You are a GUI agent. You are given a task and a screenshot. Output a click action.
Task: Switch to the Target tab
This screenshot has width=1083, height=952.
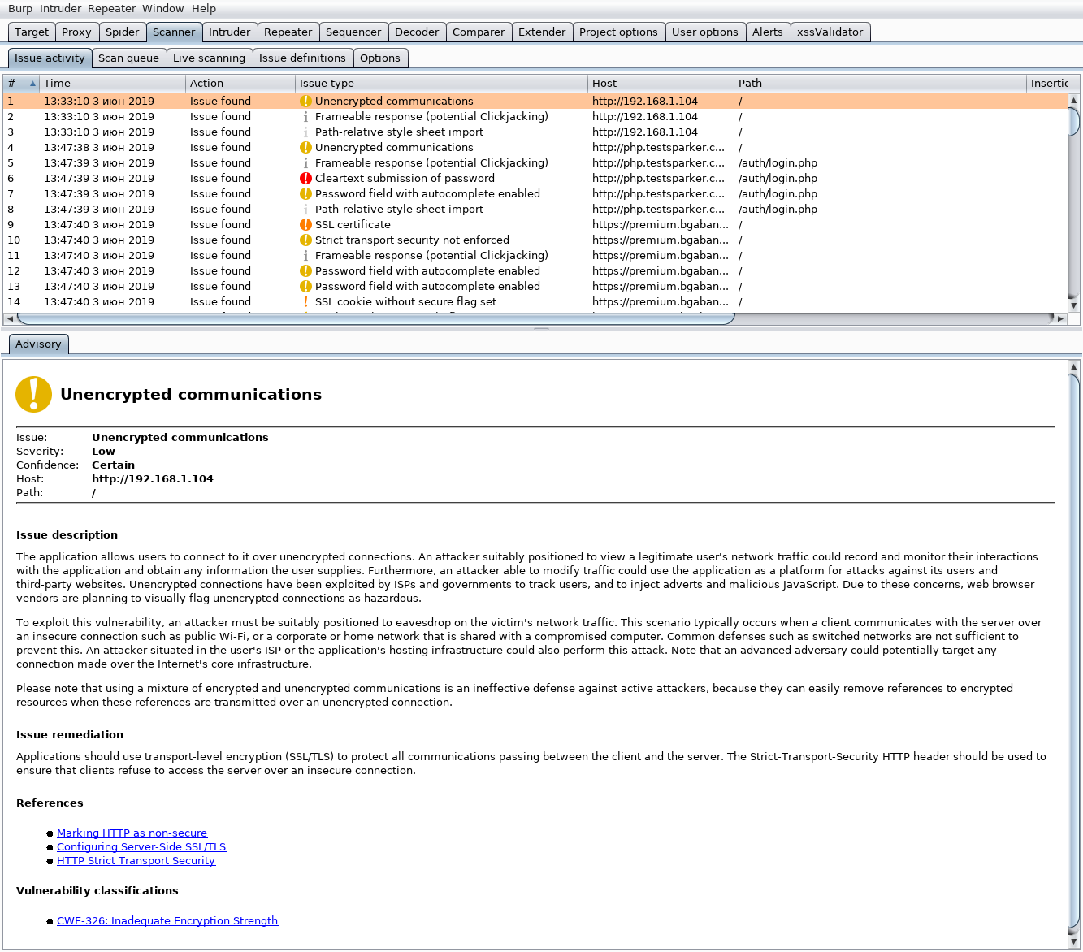(x=32, y=32)
